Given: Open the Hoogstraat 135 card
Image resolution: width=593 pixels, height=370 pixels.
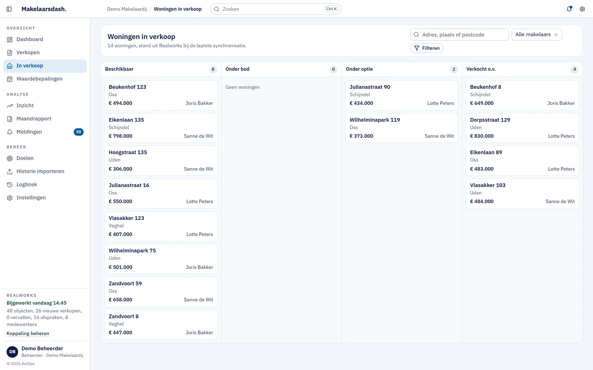Looking at the screenshot, I should click(161, 161).
